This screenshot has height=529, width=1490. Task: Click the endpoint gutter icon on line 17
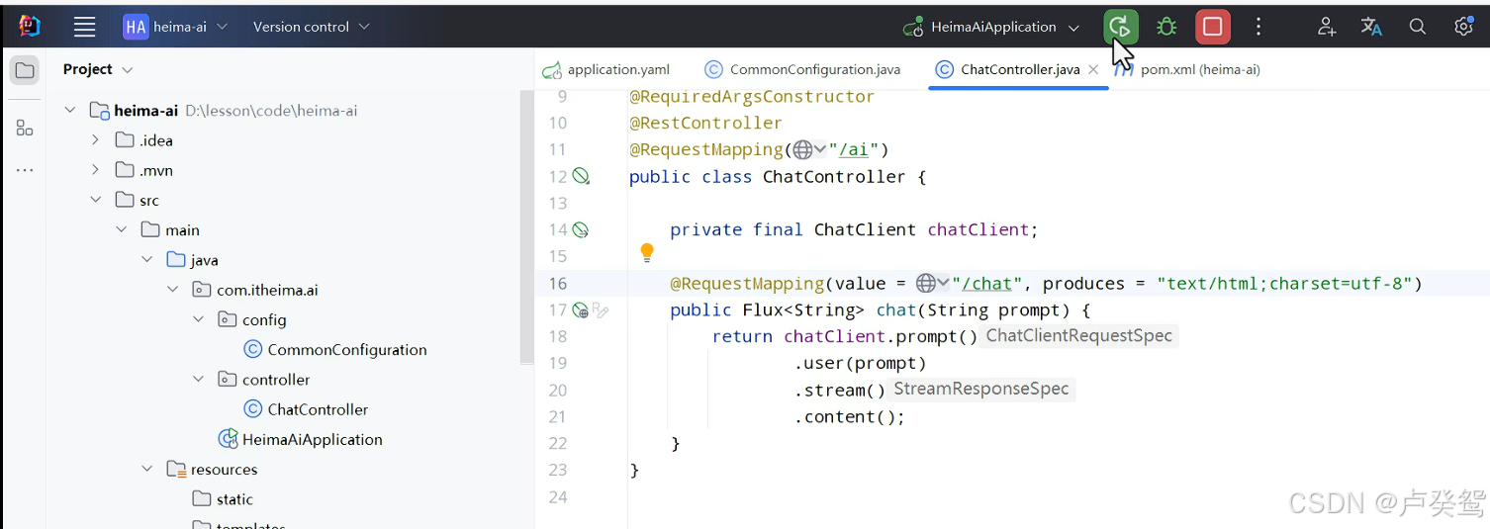pyautogui.click(x=582, y=310)
